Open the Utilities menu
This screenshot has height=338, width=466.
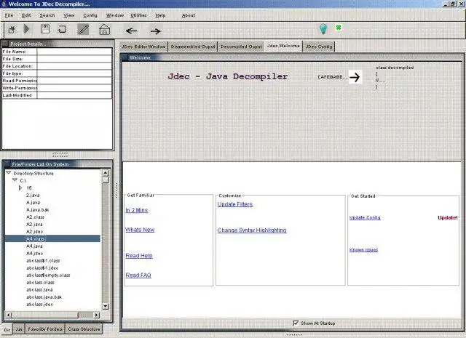pos(138,15)
